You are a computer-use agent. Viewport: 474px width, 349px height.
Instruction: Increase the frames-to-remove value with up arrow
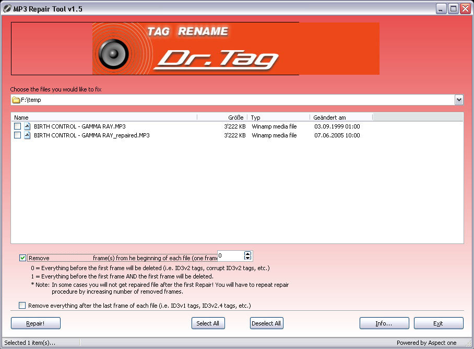247,253
